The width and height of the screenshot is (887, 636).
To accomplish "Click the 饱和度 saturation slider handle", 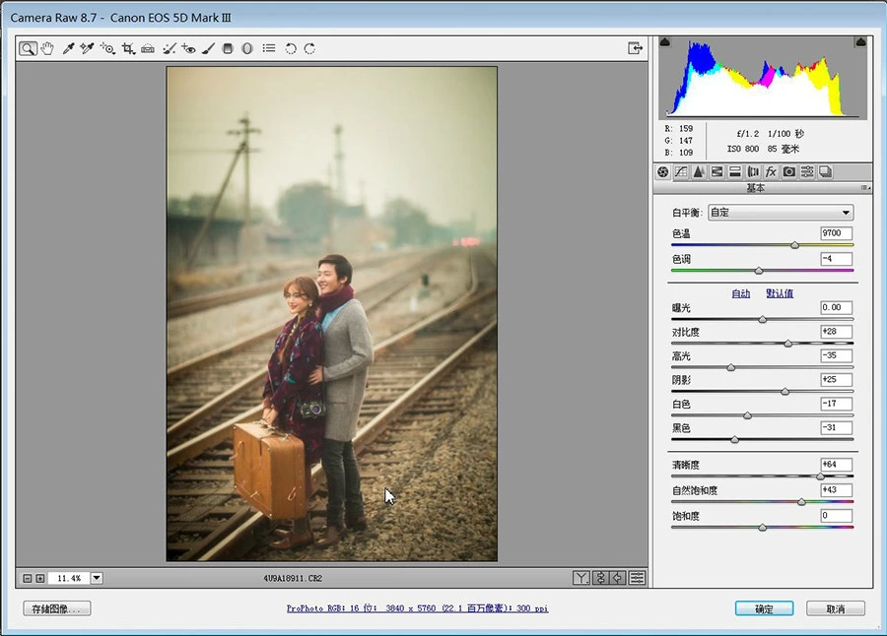I will click(763, 528).
